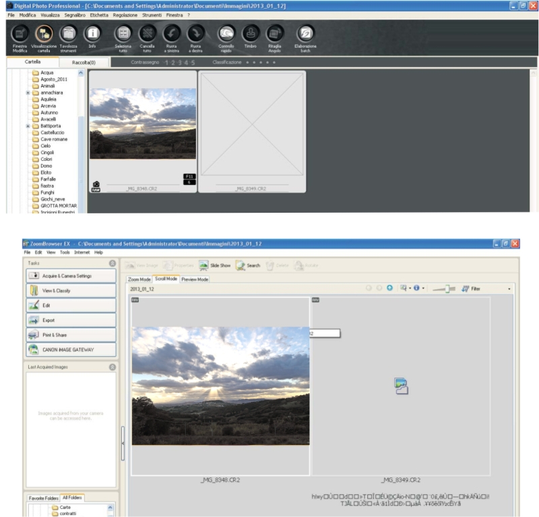
Task: Open Regolazione menu
Action: coord(125,15)
